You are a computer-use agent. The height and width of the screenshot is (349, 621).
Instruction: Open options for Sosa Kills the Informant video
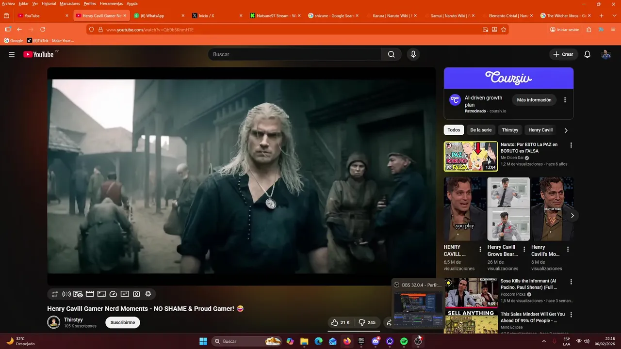point(571,282)
